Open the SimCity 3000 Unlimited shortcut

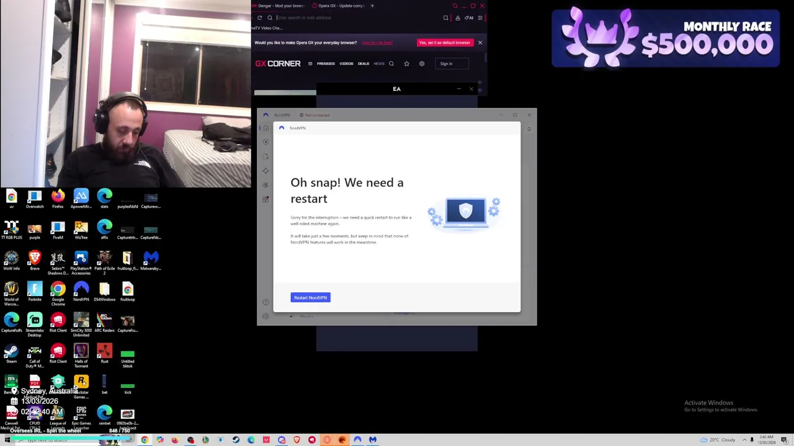[81, 325]
